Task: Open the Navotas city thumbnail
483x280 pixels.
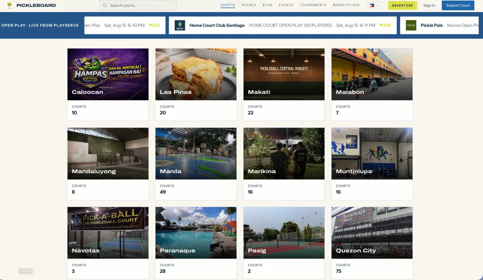Action: [108, 233]
